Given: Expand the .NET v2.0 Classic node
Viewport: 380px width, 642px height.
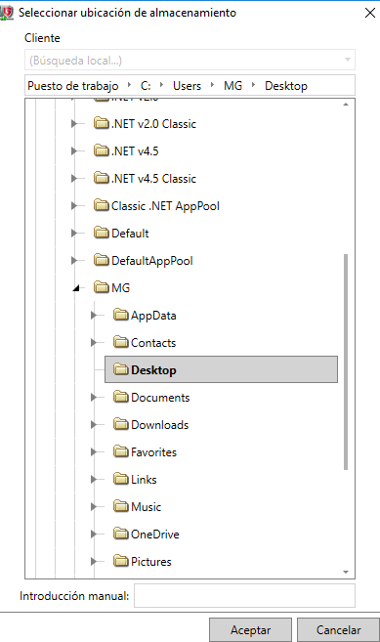Looking at the screenshot, I should pos(74,123).
